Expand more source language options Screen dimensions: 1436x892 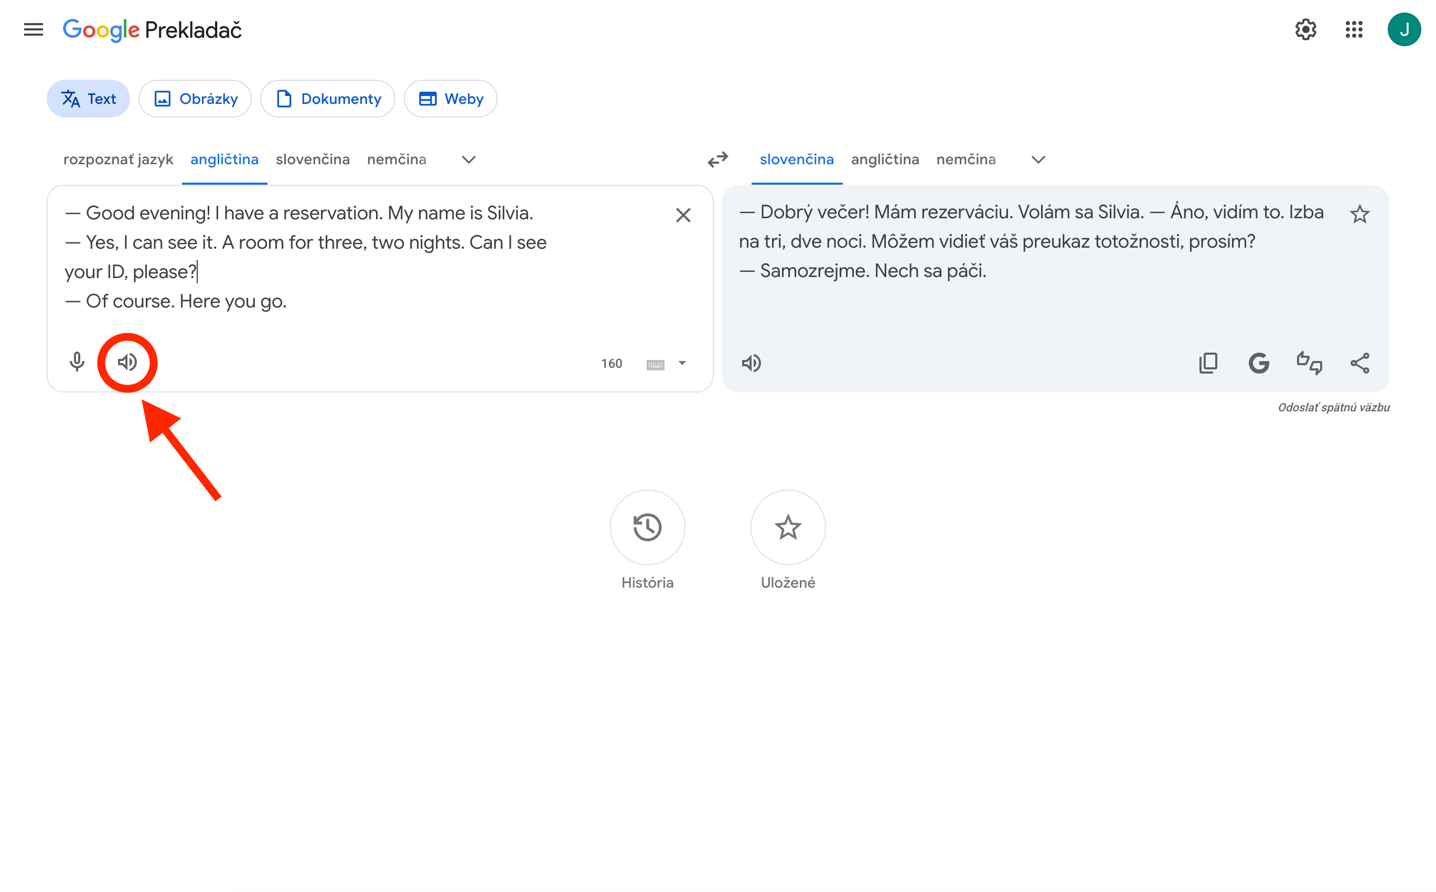[x=467, y=160]
